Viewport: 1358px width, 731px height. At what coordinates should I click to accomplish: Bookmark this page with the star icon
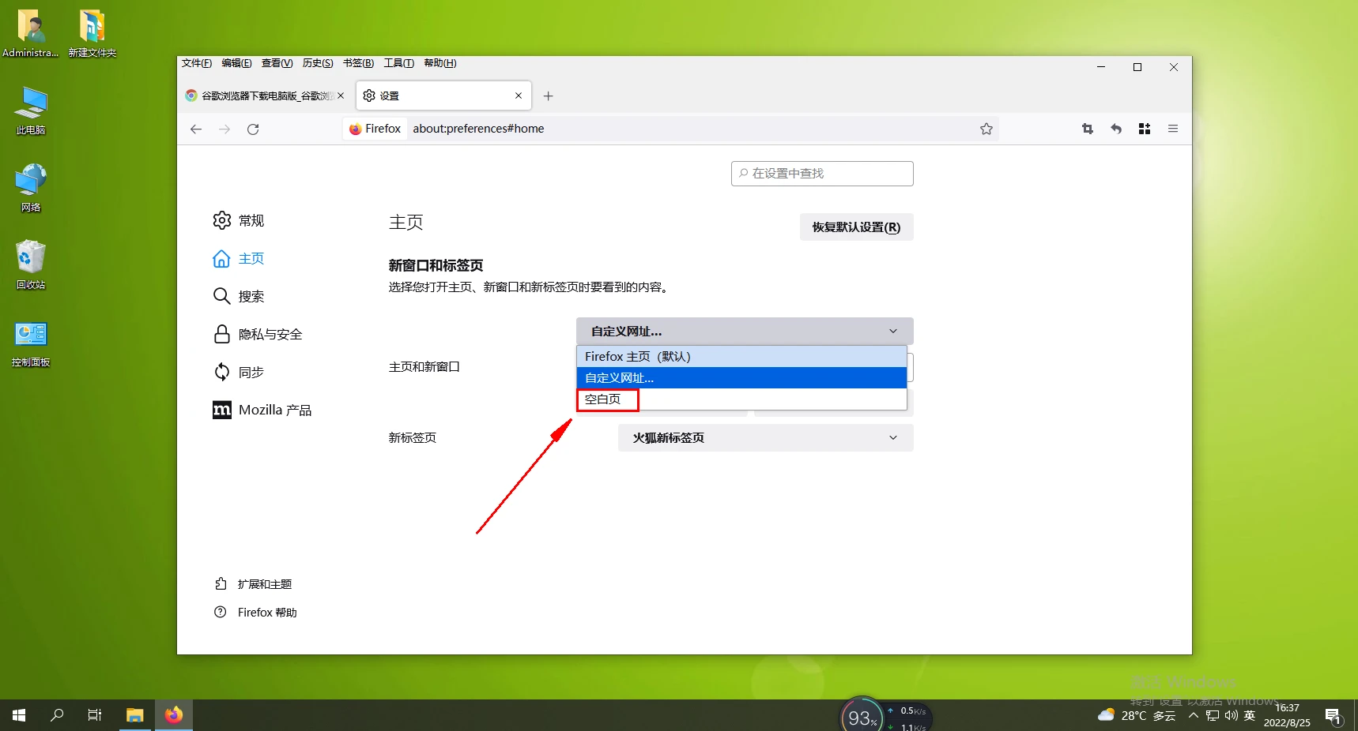[986, 129]
